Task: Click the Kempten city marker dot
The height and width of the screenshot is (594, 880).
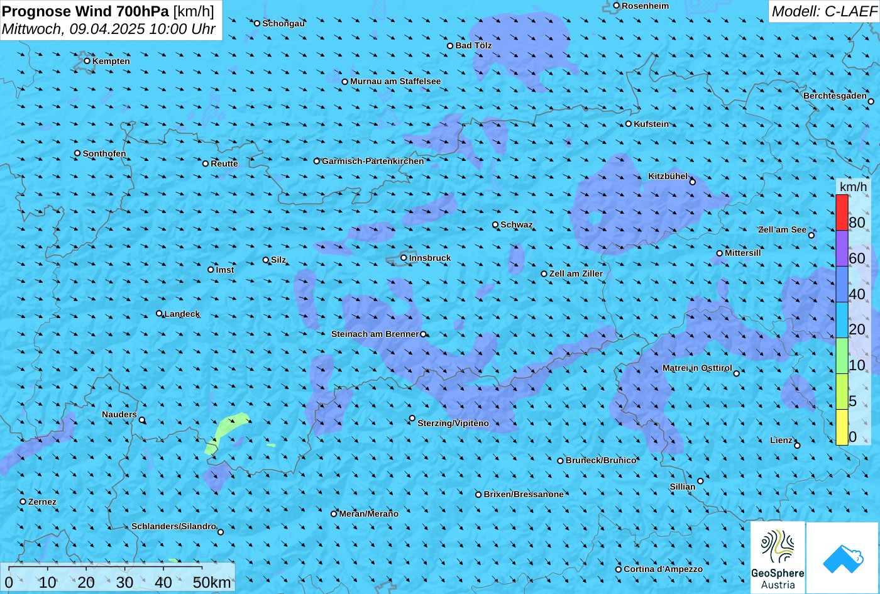Action: 87,61
